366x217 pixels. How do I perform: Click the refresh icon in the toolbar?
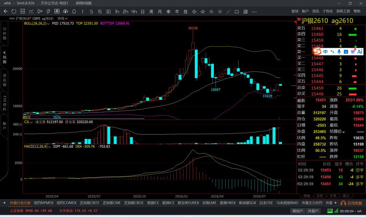[x=14, y=12]
